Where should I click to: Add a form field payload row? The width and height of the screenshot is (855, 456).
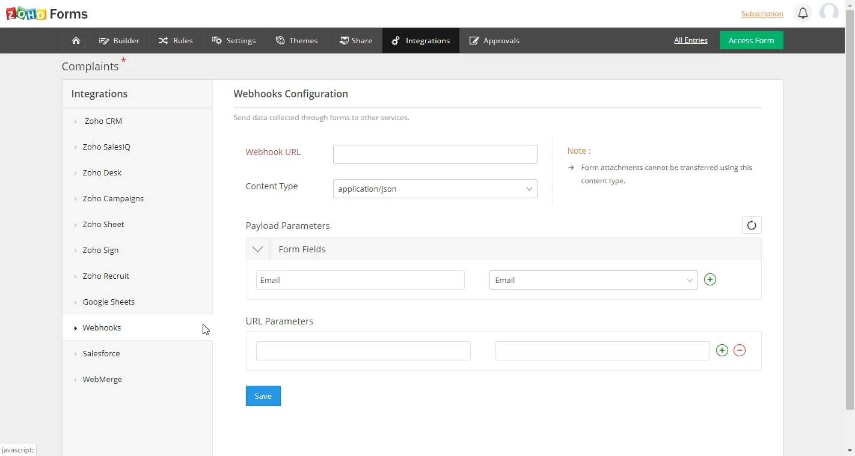pyautogui.click(x=710, y=279)
